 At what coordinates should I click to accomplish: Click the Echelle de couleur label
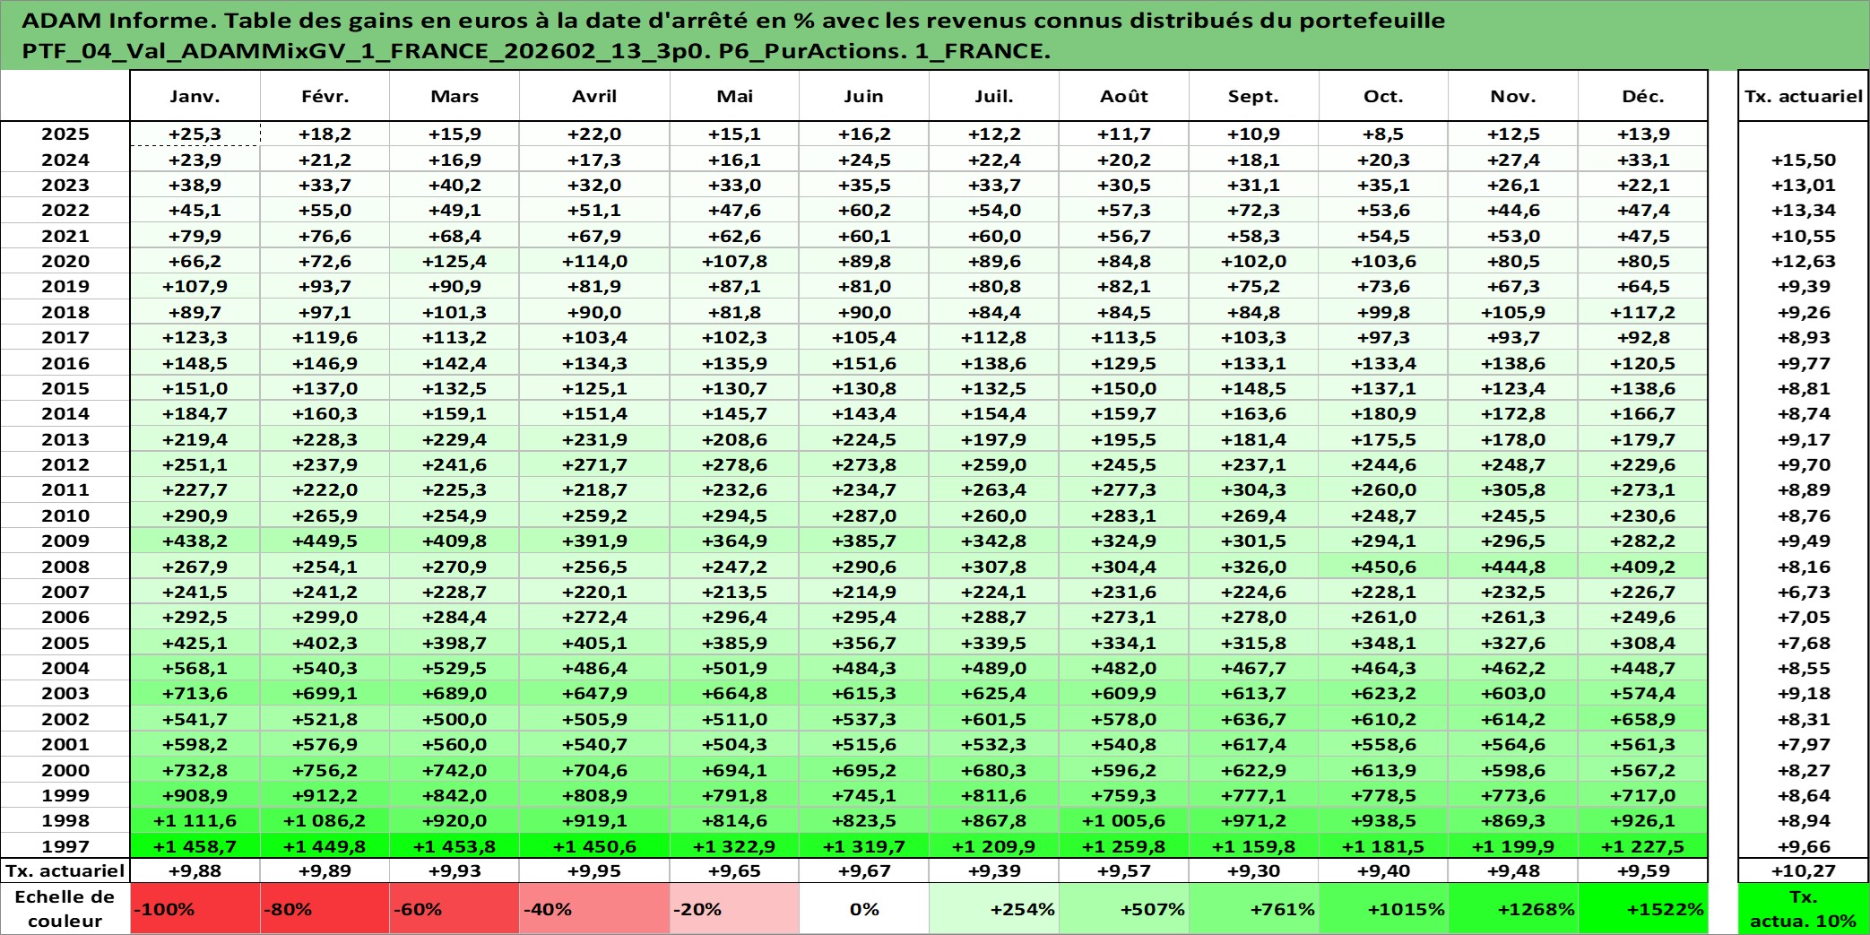[65, 909]
